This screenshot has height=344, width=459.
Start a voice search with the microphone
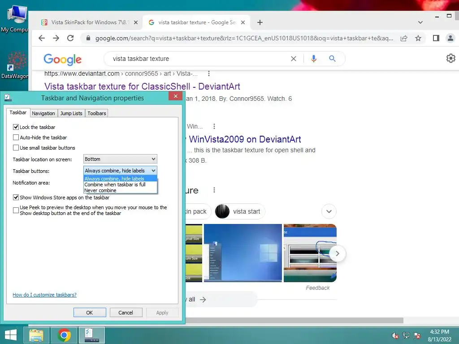pos(313,59)
